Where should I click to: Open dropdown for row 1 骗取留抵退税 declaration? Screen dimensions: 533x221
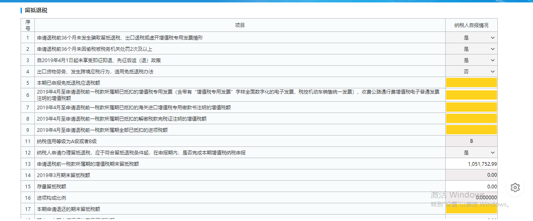tap(472, 38)
